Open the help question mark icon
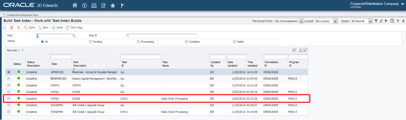Image resolution: width=406 pixels, height=120 pixels. 398,21
